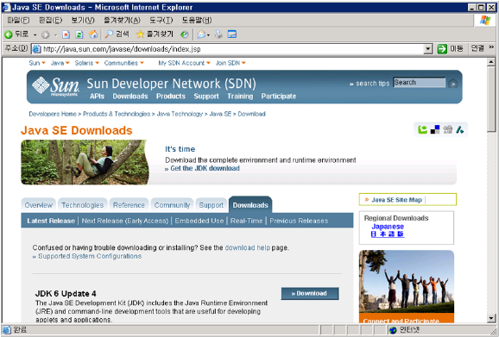Click Get the JDK download link

205,168
